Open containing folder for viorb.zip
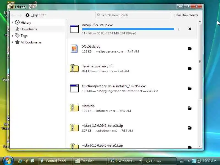The width and height of the screenshot is (220, 165). click(190, 108)
